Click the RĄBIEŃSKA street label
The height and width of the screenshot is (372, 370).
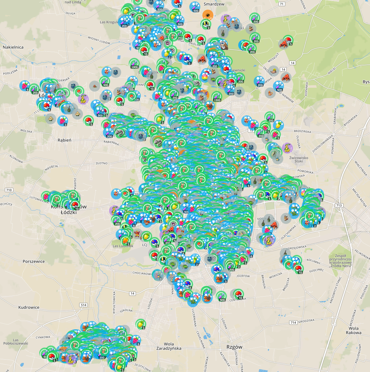(x=111, y=143)
